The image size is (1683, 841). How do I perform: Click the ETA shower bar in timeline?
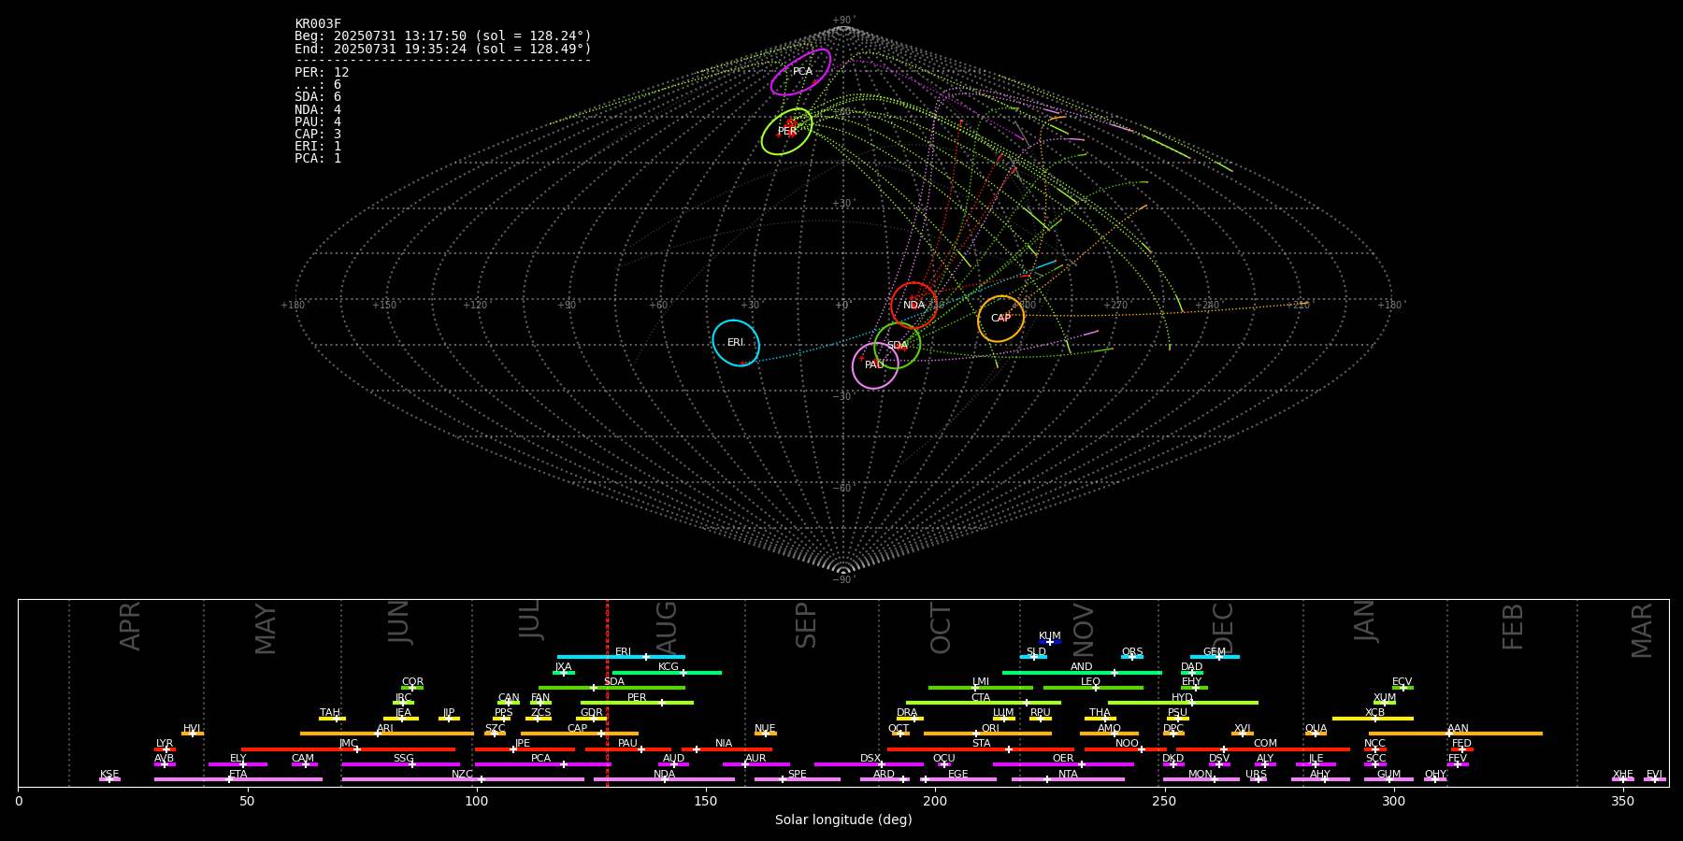[238, 779]
